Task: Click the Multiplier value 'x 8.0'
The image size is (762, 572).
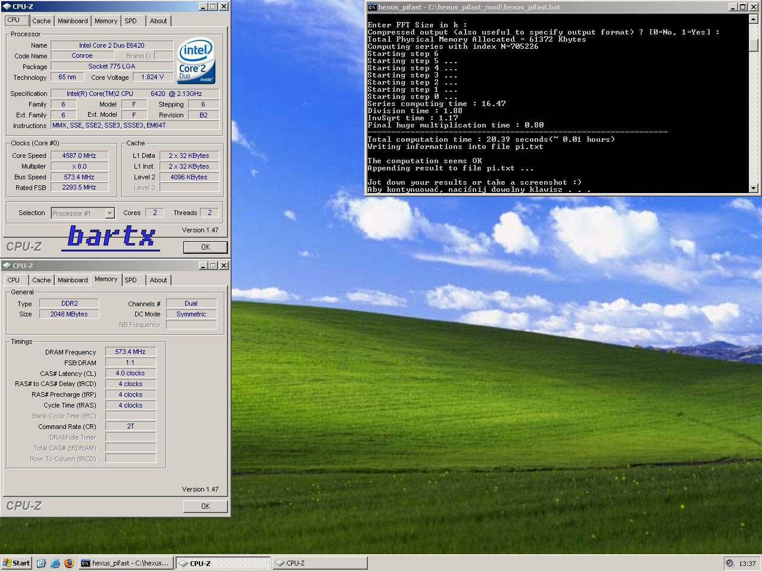Action: tap(79, 166)
